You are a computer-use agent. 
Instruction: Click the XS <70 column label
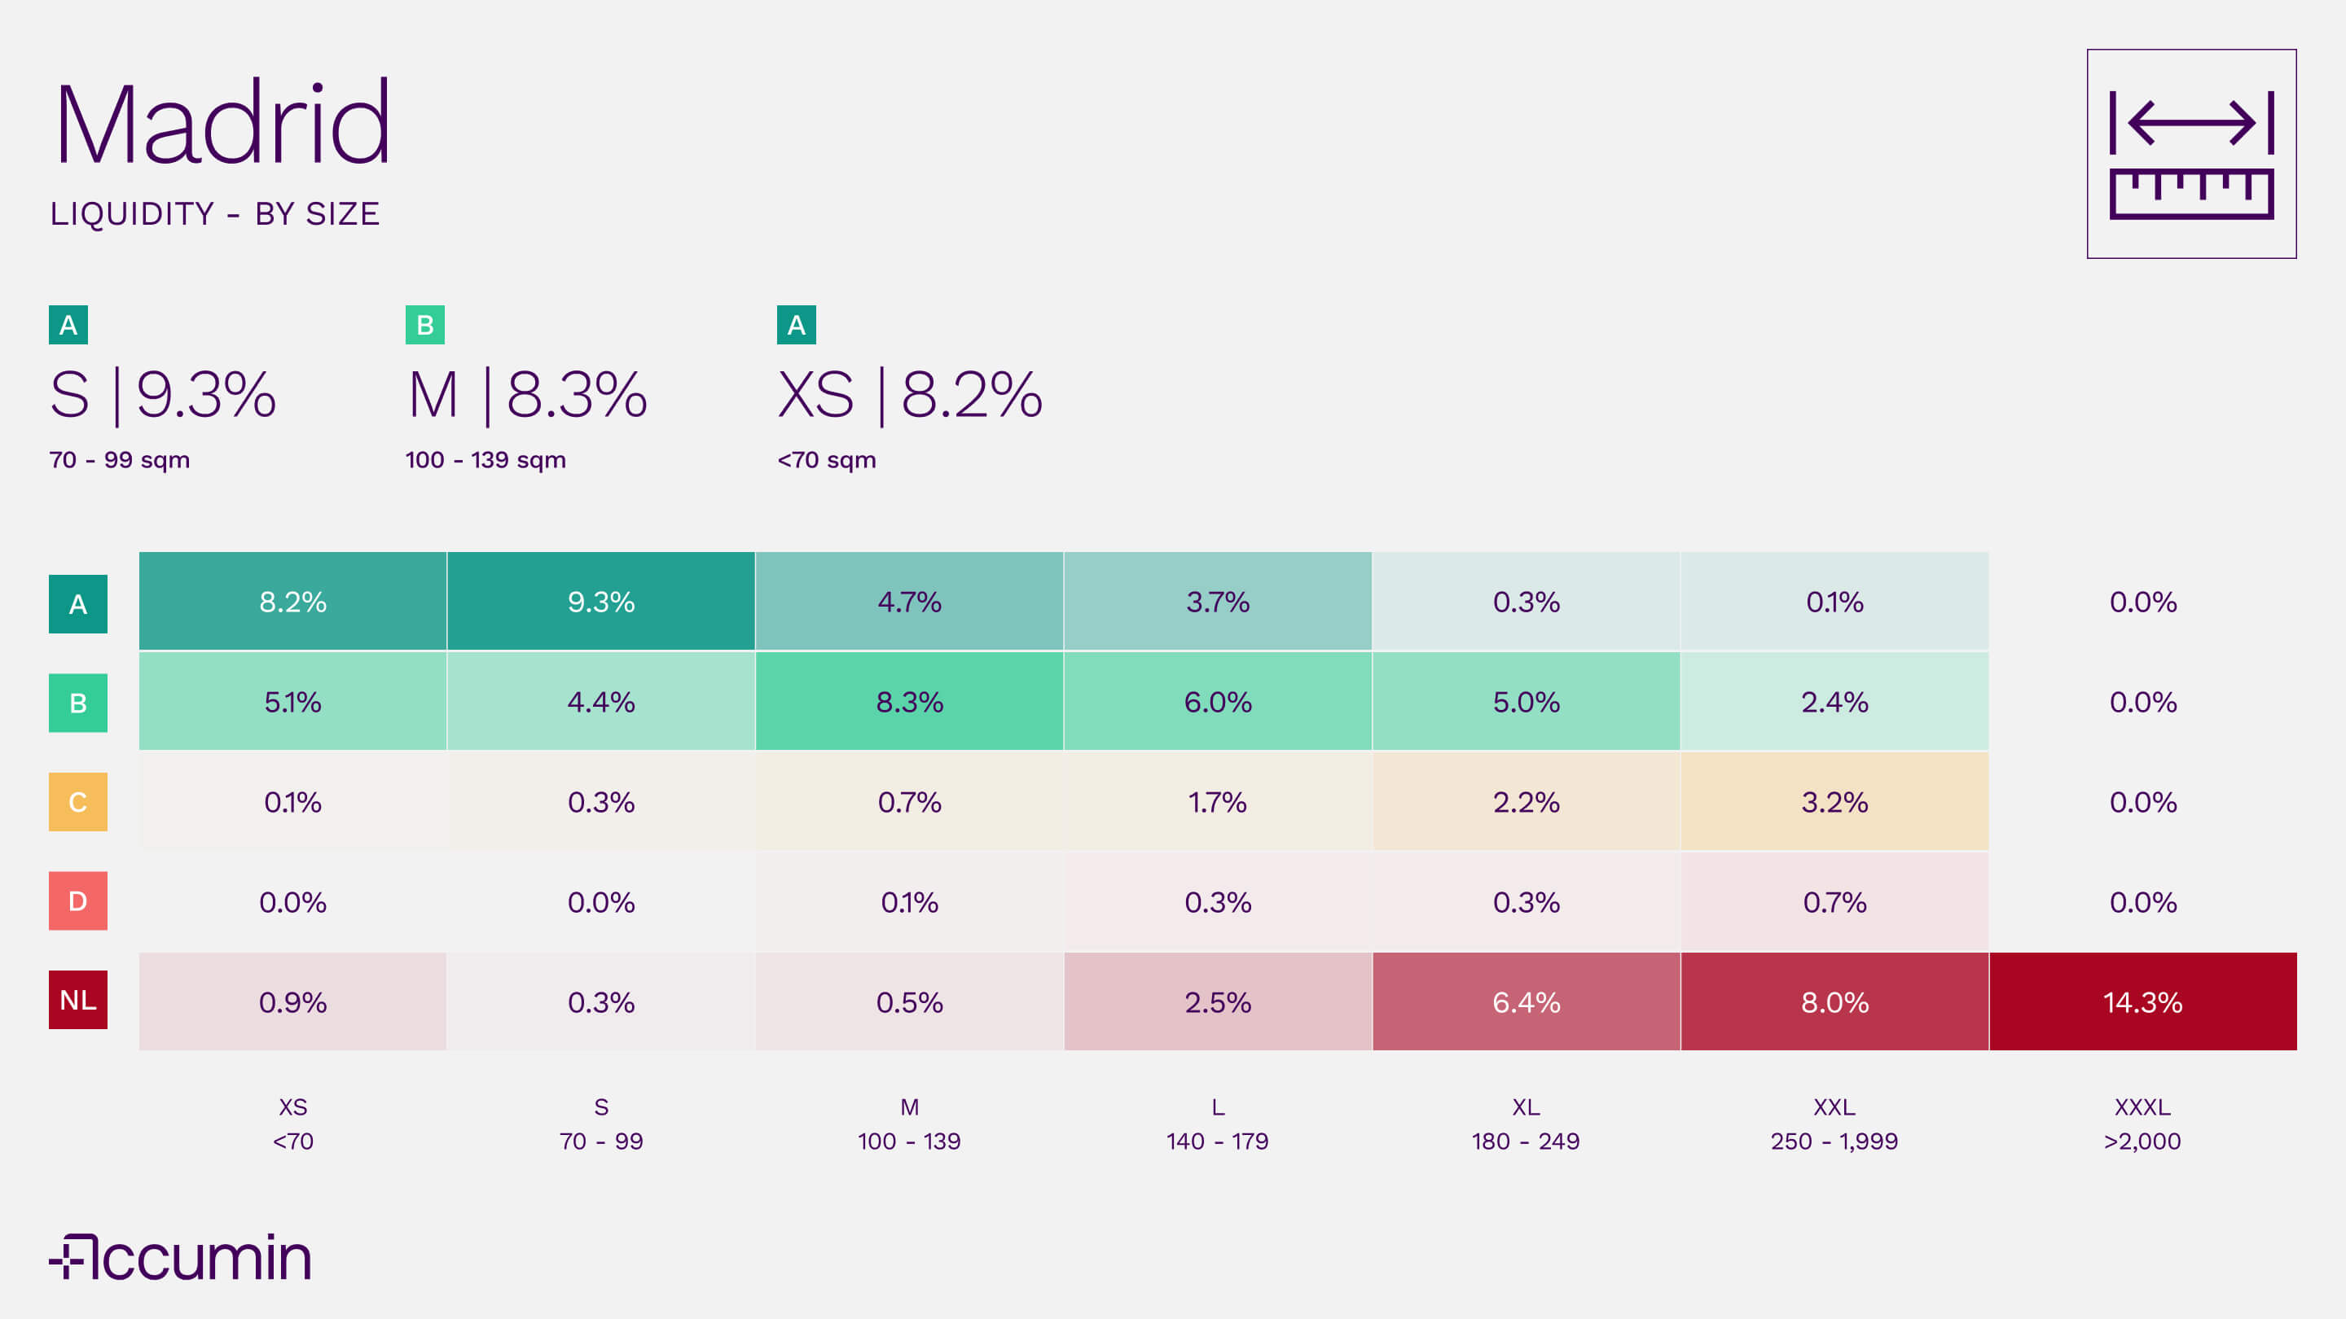293,1124
